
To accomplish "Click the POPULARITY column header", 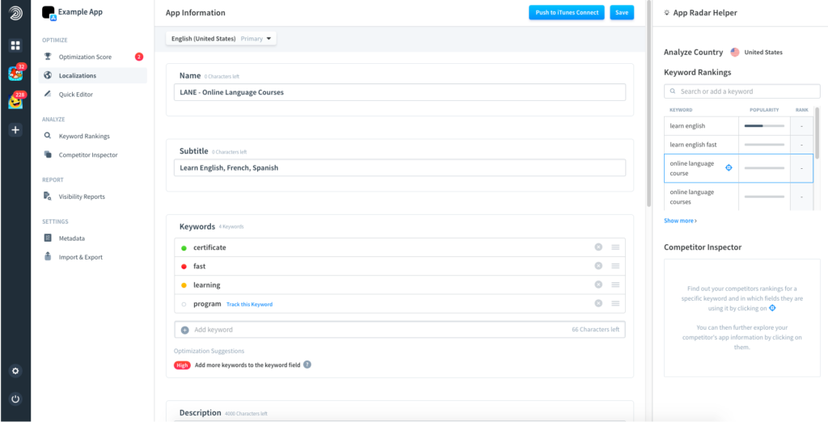I will coord(764,110).
